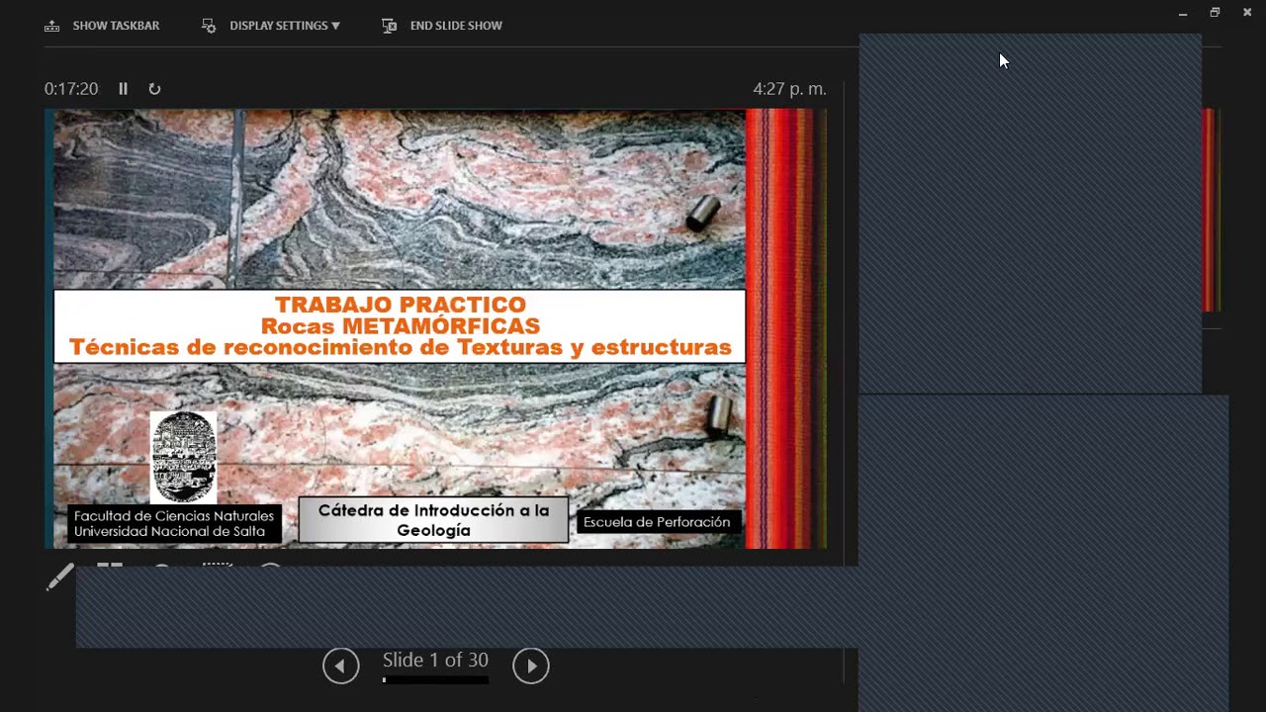Restart the presentation timer
Screen dimensions: 1266x712
coord(154,89)
